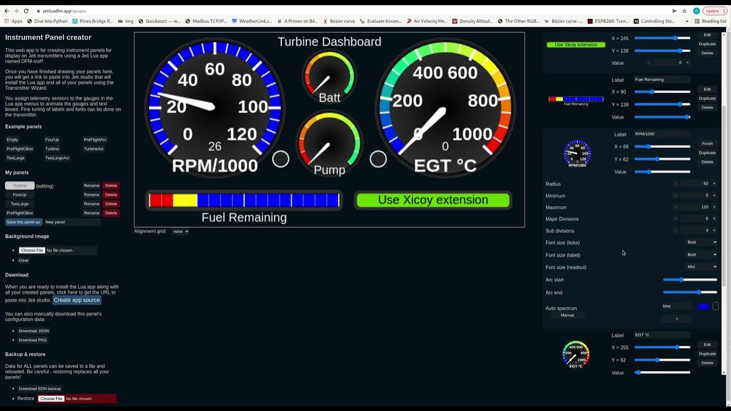Increase Major Divisions with plus
Image resolution: width=731 pixels, height=411 pixels.
click(x=714, y=219)
